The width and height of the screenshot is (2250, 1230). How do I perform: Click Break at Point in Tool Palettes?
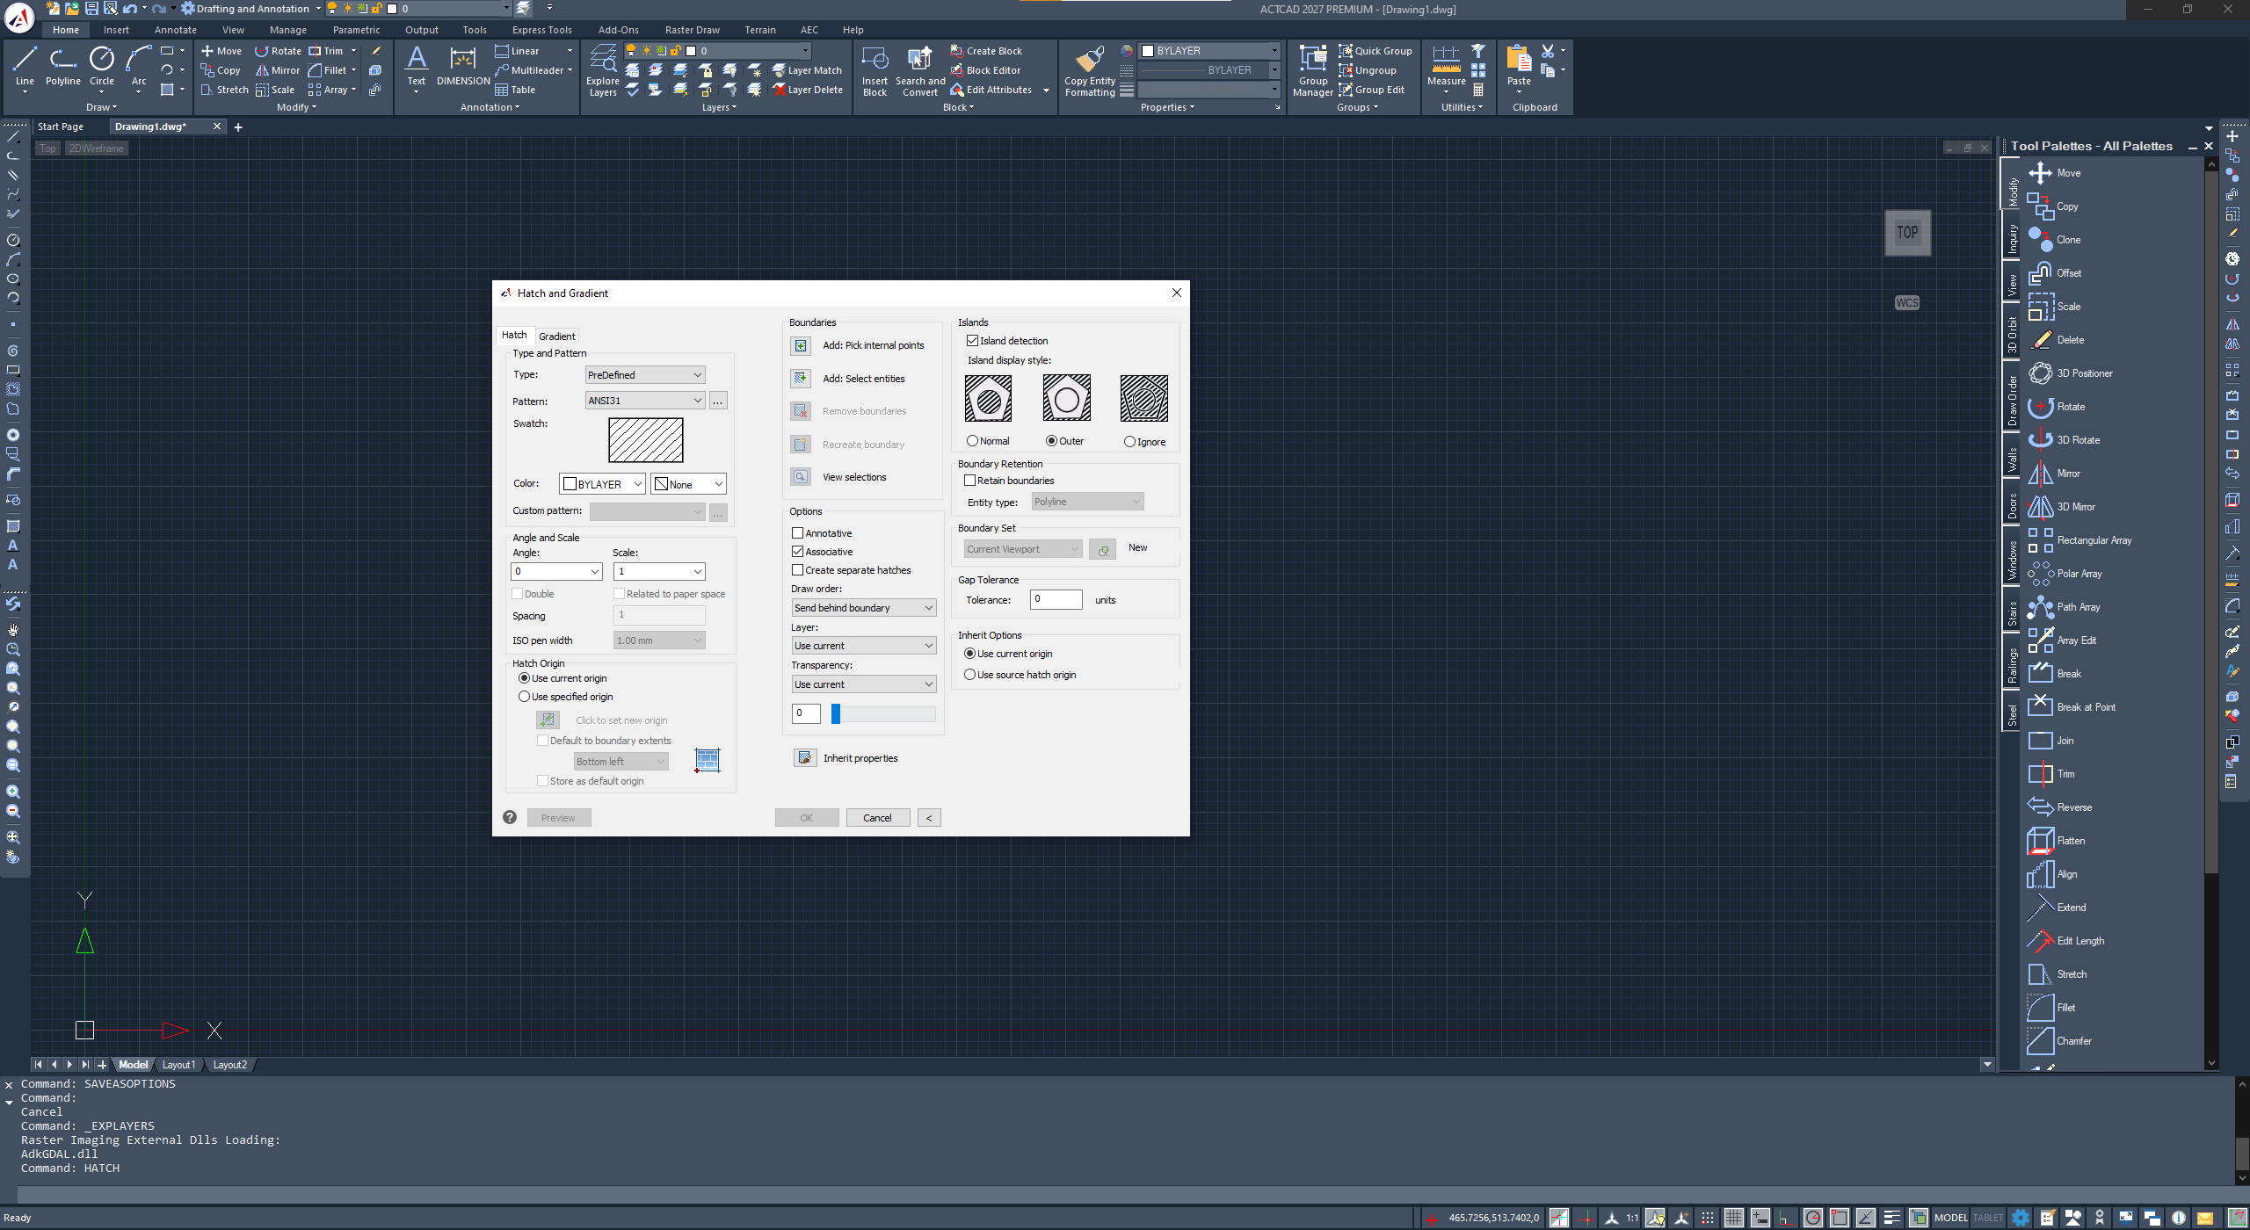[x=2072, y=707]
